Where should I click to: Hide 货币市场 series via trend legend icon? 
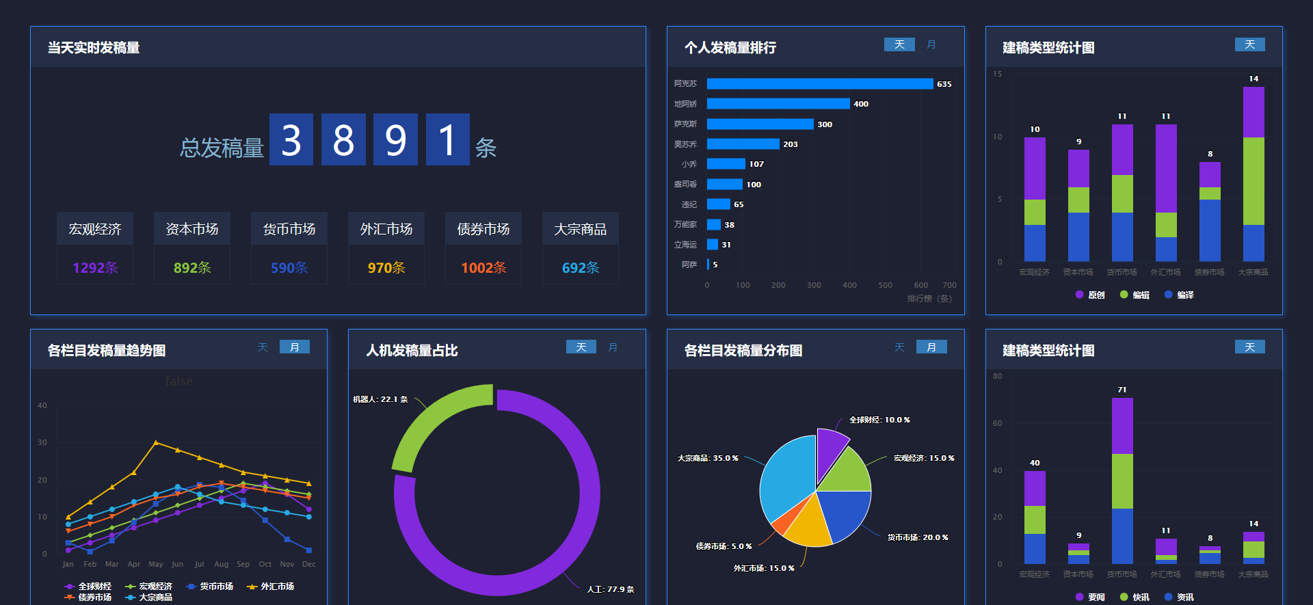pos(191,587)
